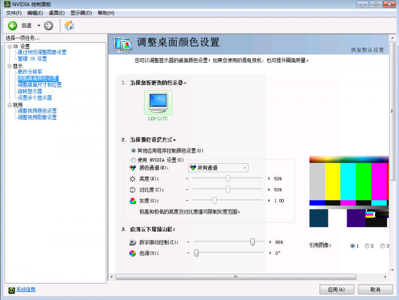Click 恢复默认设置 restore defaults link
This screenshot has height=300, width=399.
coord(367,50)
